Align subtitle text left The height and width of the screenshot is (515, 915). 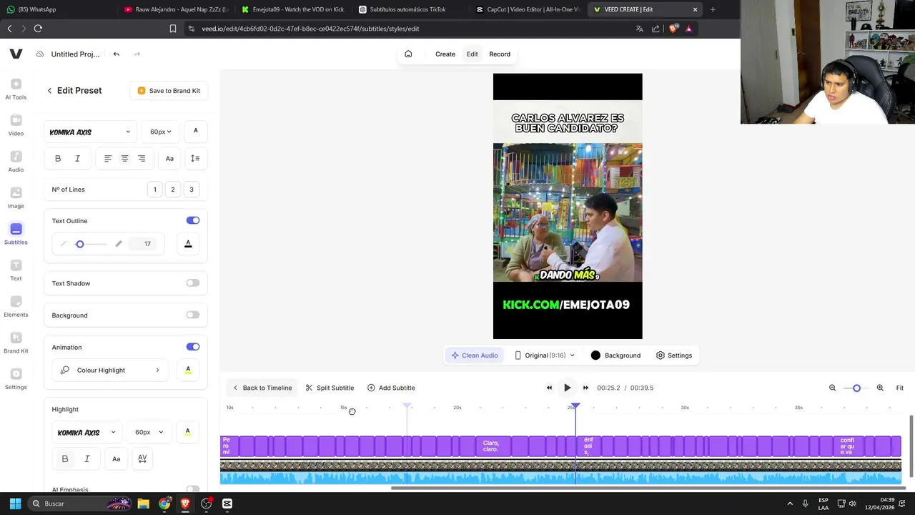(x=108, y=158)
